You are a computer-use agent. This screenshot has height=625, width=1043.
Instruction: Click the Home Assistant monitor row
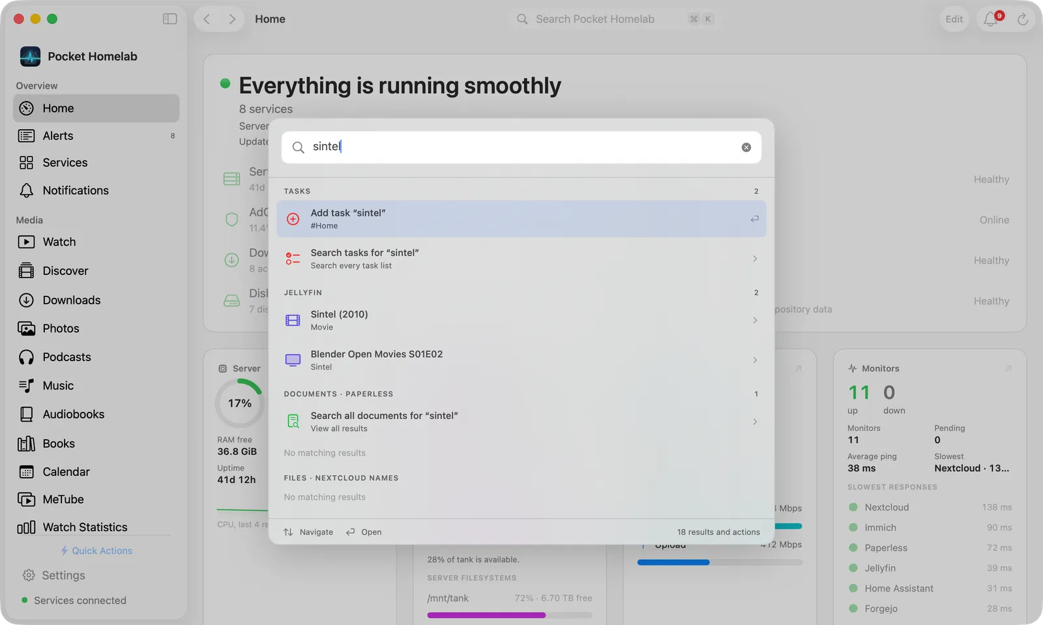tap(930, 588)
